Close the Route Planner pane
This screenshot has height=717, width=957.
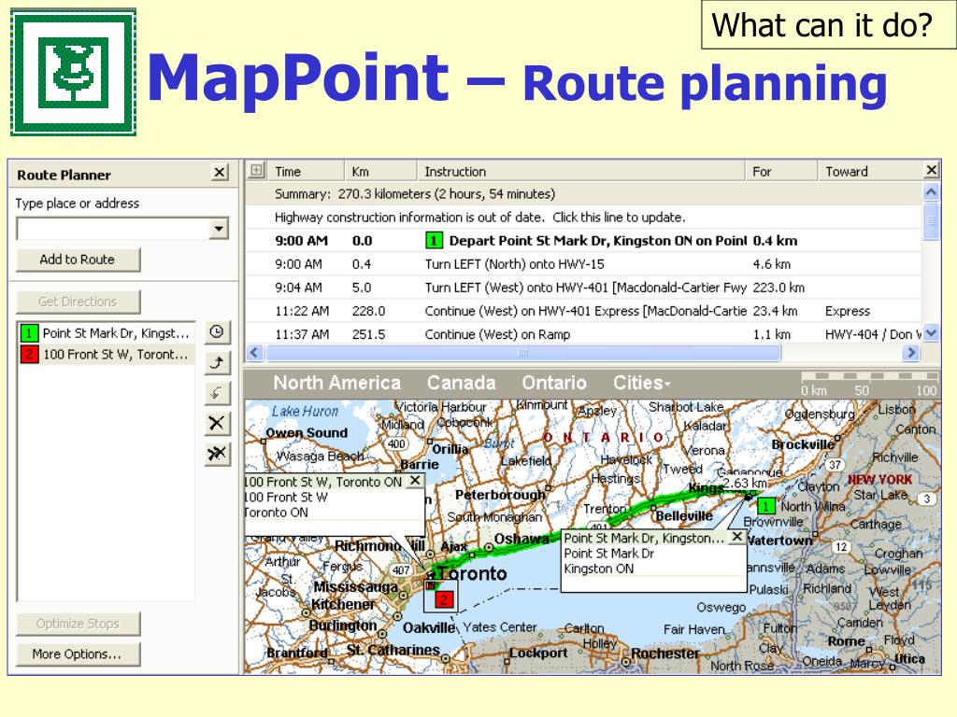coord(220,173)
